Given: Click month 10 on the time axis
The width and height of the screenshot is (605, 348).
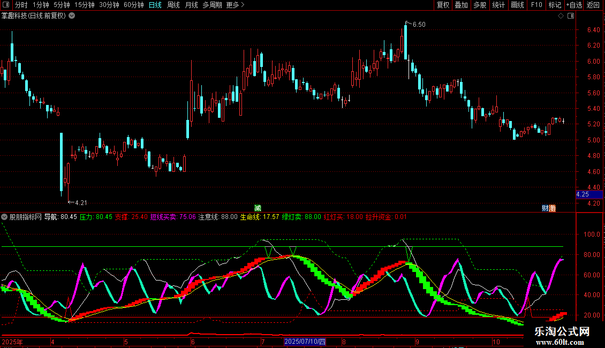Looking at the screenshot, I should point(496,342).
